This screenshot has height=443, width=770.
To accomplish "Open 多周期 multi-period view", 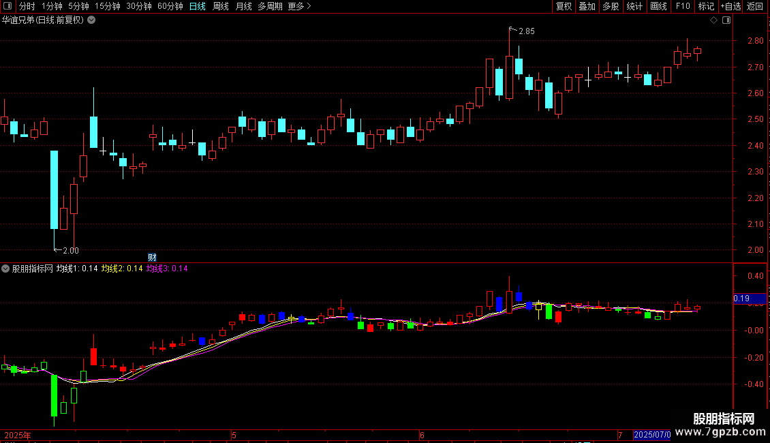I will tap(270, 6).
